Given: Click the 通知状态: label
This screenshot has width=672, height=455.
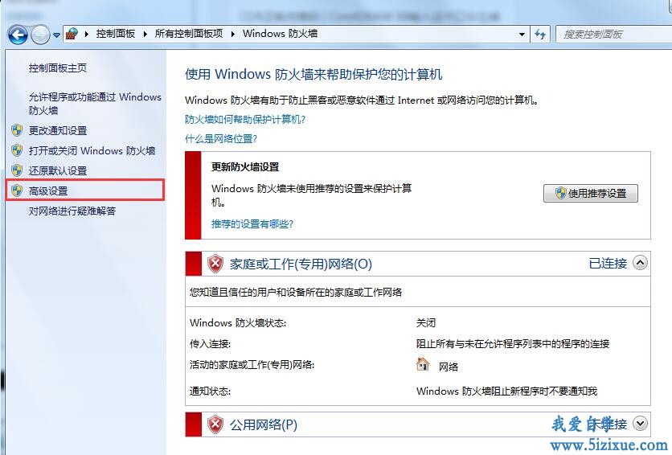Looking at the screenshot, I should [x=210, y=391].
